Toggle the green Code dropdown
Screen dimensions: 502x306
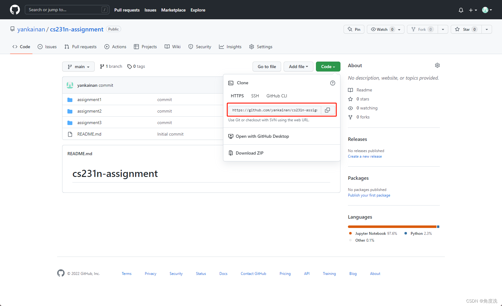328,67
